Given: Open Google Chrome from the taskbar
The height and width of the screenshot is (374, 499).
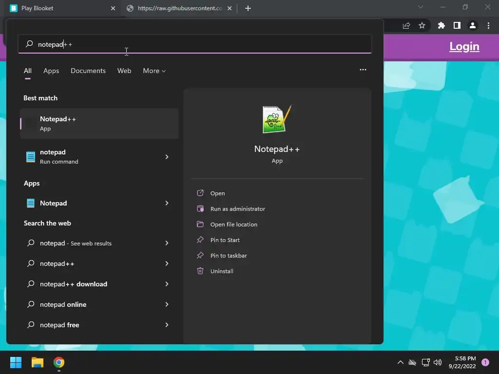Looking at the screenshot, I should coord(59,362).
